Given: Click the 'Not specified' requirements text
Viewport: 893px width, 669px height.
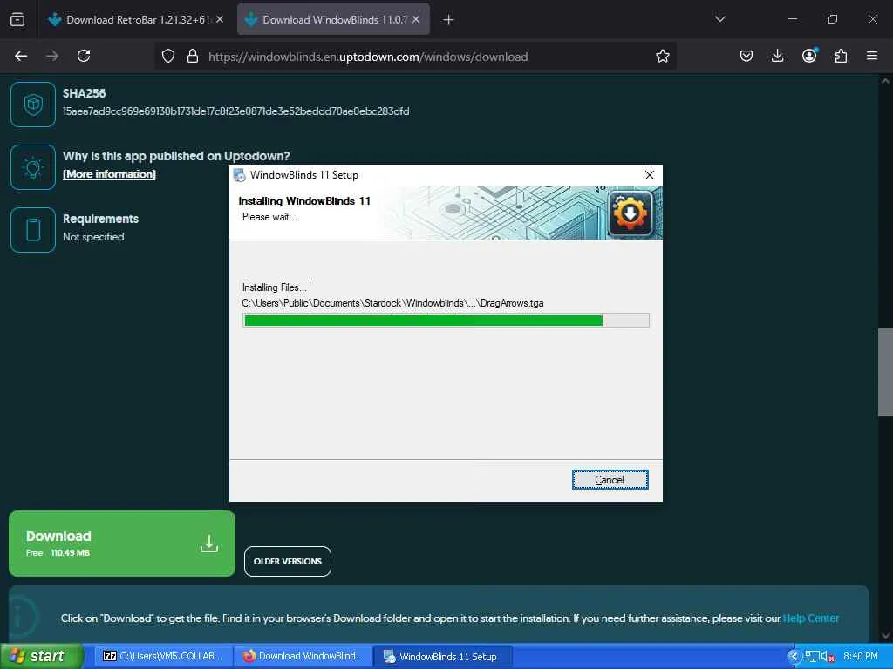Looking at the screenshot, I should tap(93, 237).
